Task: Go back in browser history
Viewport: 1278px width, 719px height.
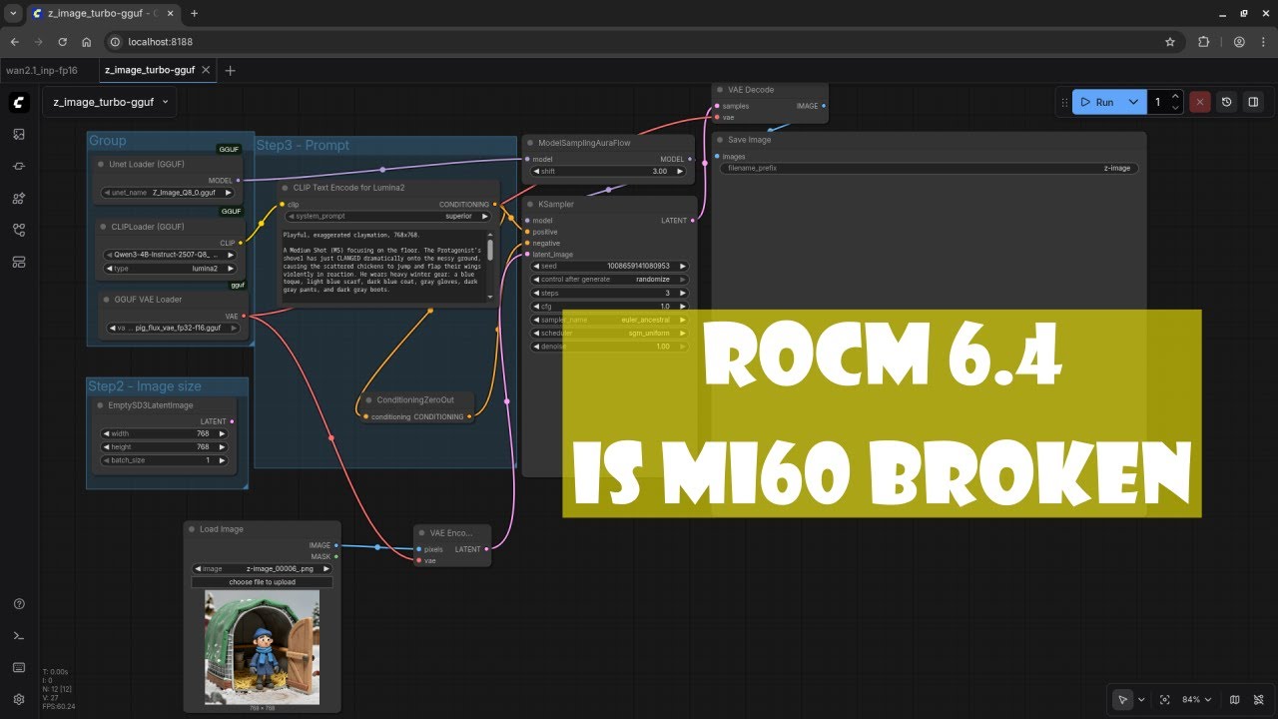Action: [x=15, y=42]
